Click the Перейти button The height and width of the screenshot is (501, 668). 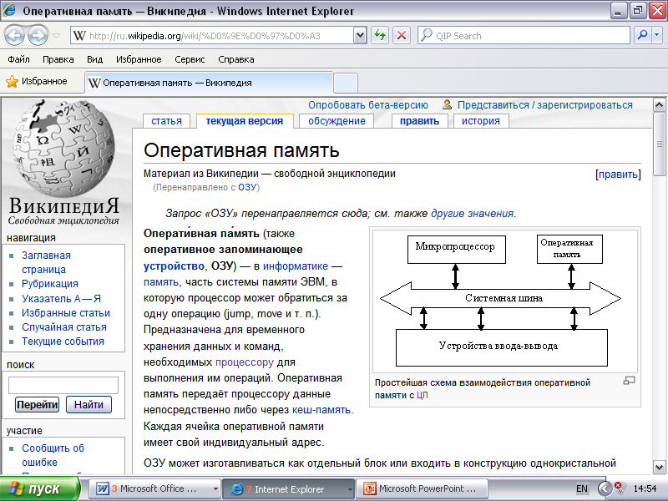(x=37, y=404)
